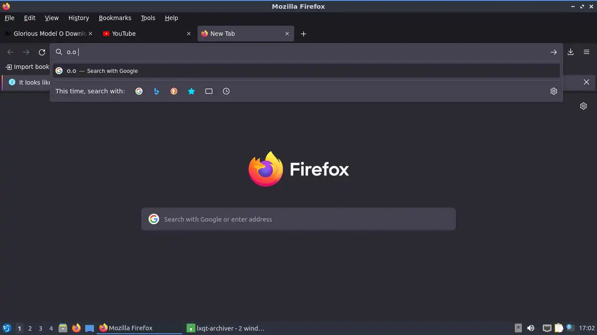Activate lxqt-archiver taskbar window button
The image size is (597, 335).
[226, 328]
